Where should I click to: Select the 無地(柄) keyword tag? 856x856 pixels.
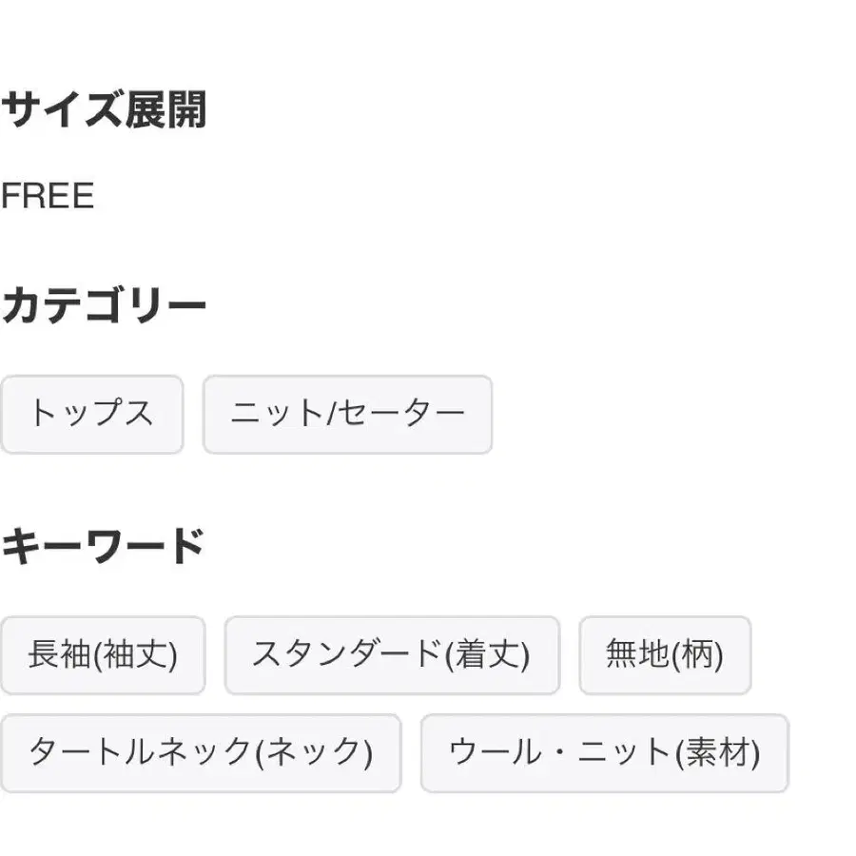pos(665,655)
